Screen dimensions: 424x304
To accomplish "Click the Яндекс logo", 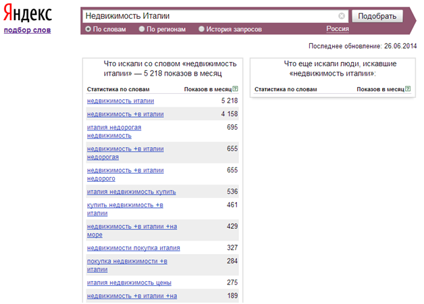I will (x=28, y=13).
